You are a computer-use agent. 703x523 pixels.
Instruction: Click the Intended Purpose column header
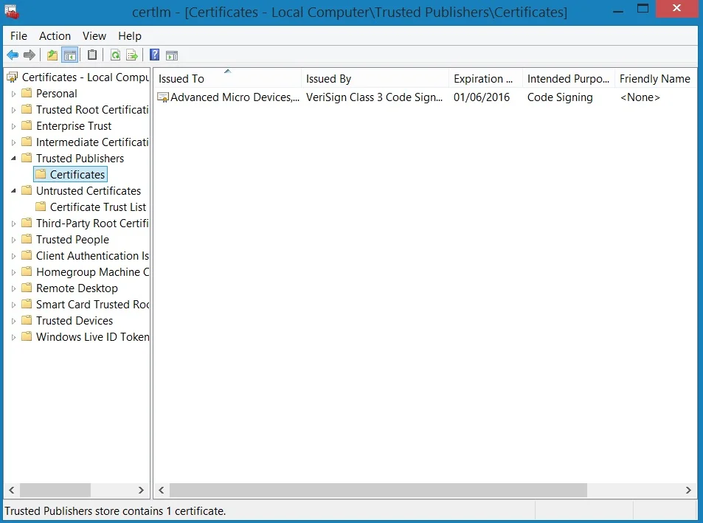(x=569, y=78)
